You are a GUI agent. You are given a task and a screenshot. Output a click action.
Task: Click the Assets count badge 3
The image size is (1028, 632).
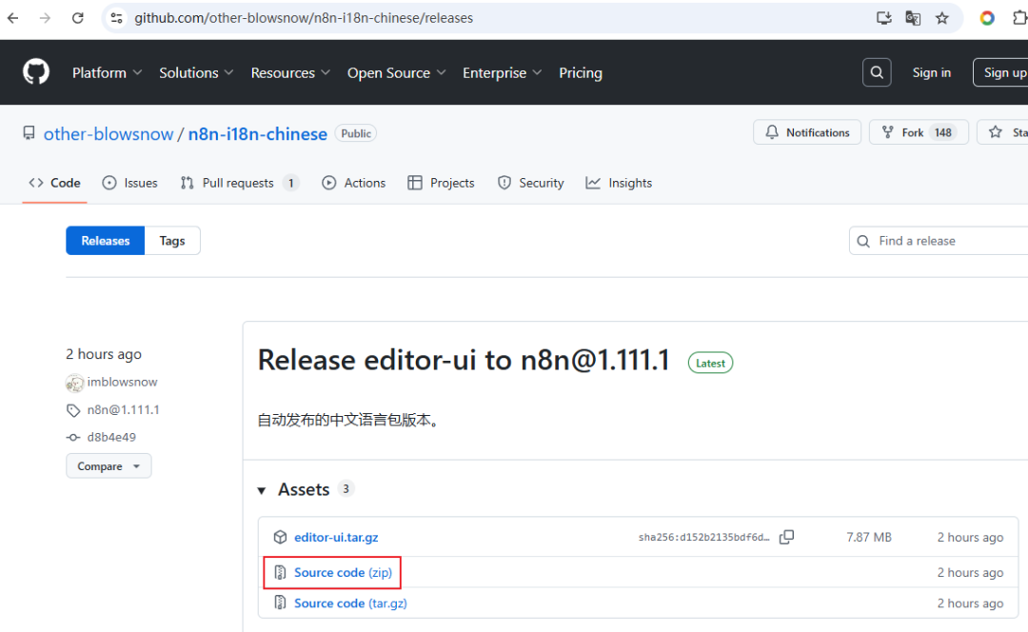tap(346, 489)
